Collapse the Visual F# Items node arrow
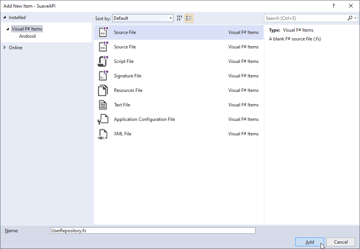The image size is (360, 249). tap(8, 29)
